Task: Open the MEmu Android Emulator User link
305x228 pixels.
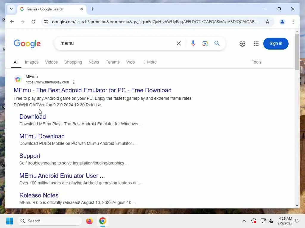Action: click(62, 176)
